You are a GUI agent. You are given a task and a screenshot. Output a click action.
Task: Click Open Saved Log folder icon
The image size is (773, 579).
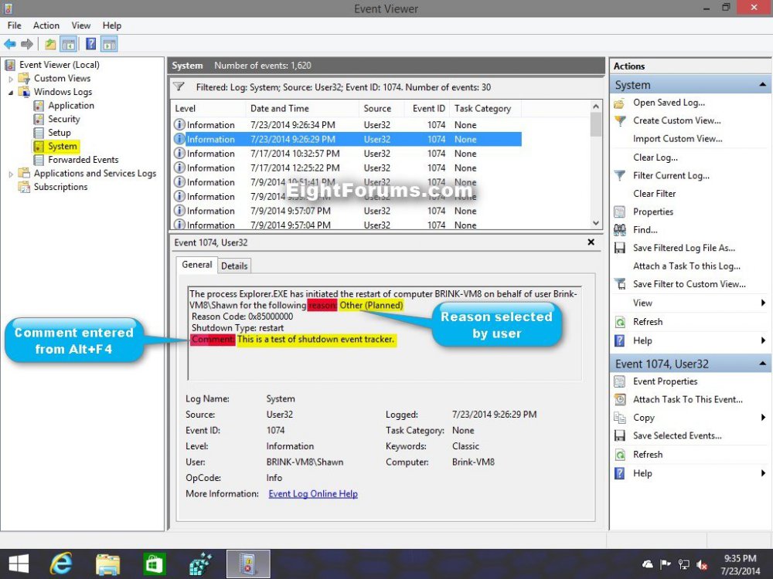(x=620, y=103)
